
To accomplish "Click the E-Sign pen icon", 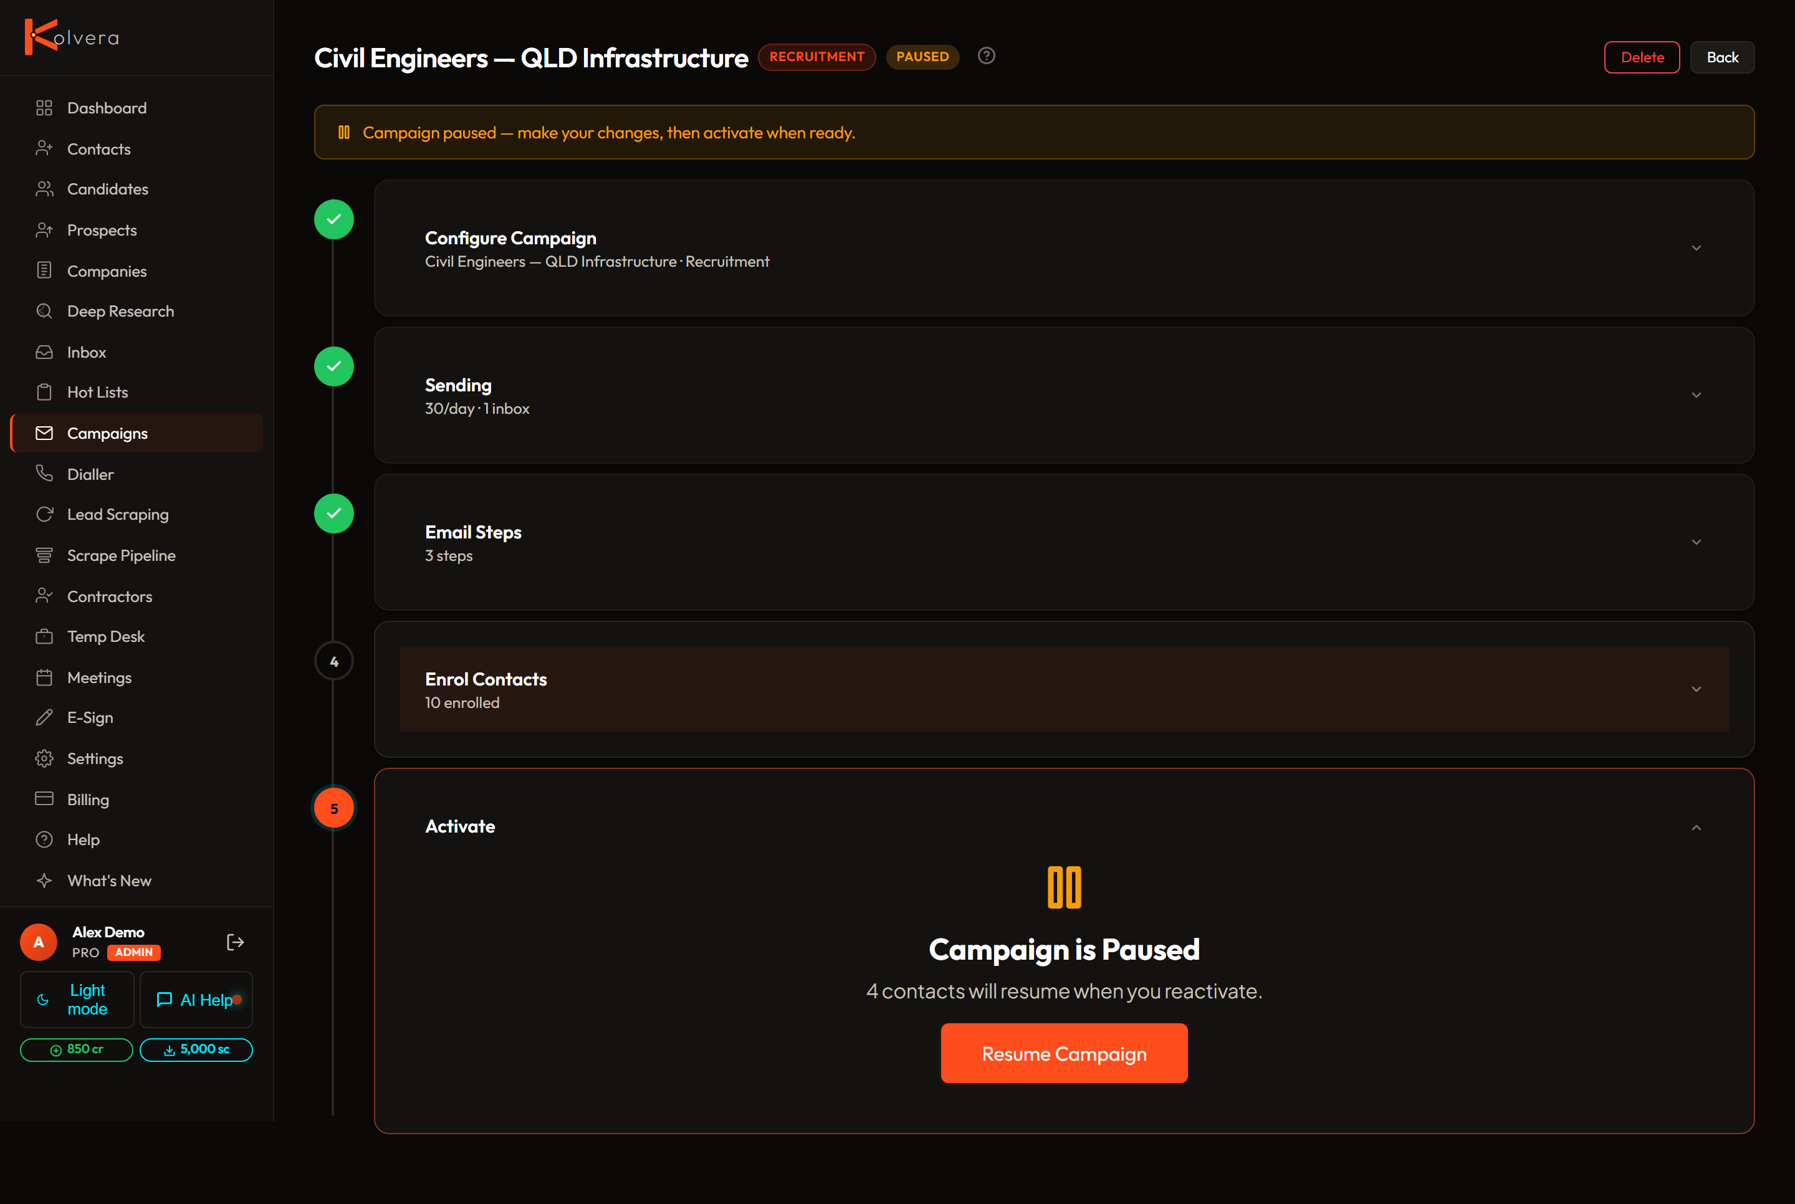I will [x=44, y=718].
